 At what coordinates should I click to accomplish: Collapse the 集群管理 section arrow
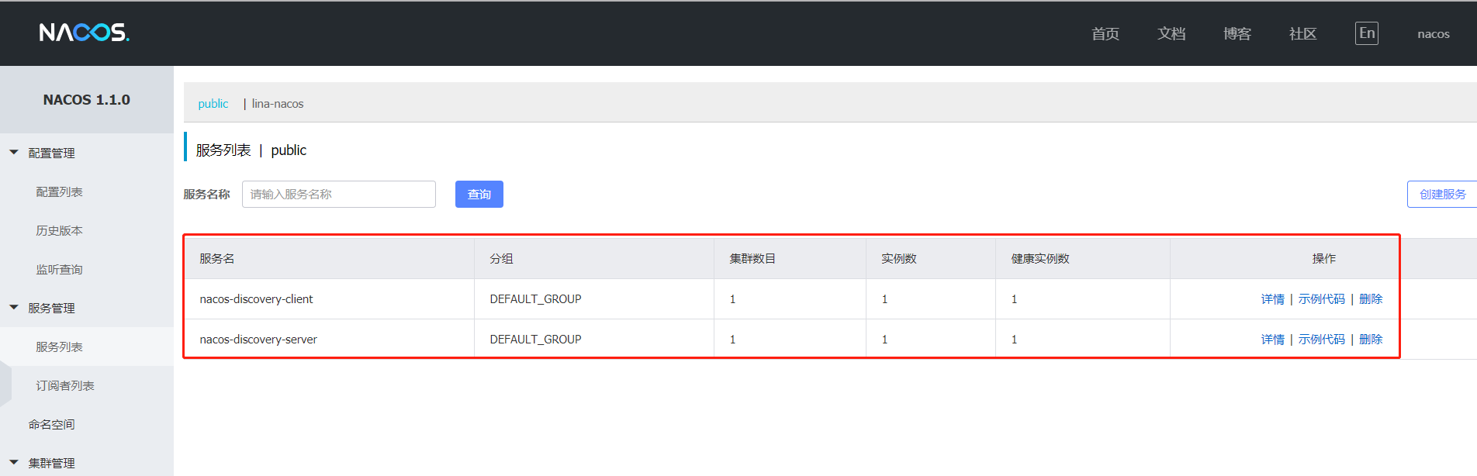click(14, 462)
